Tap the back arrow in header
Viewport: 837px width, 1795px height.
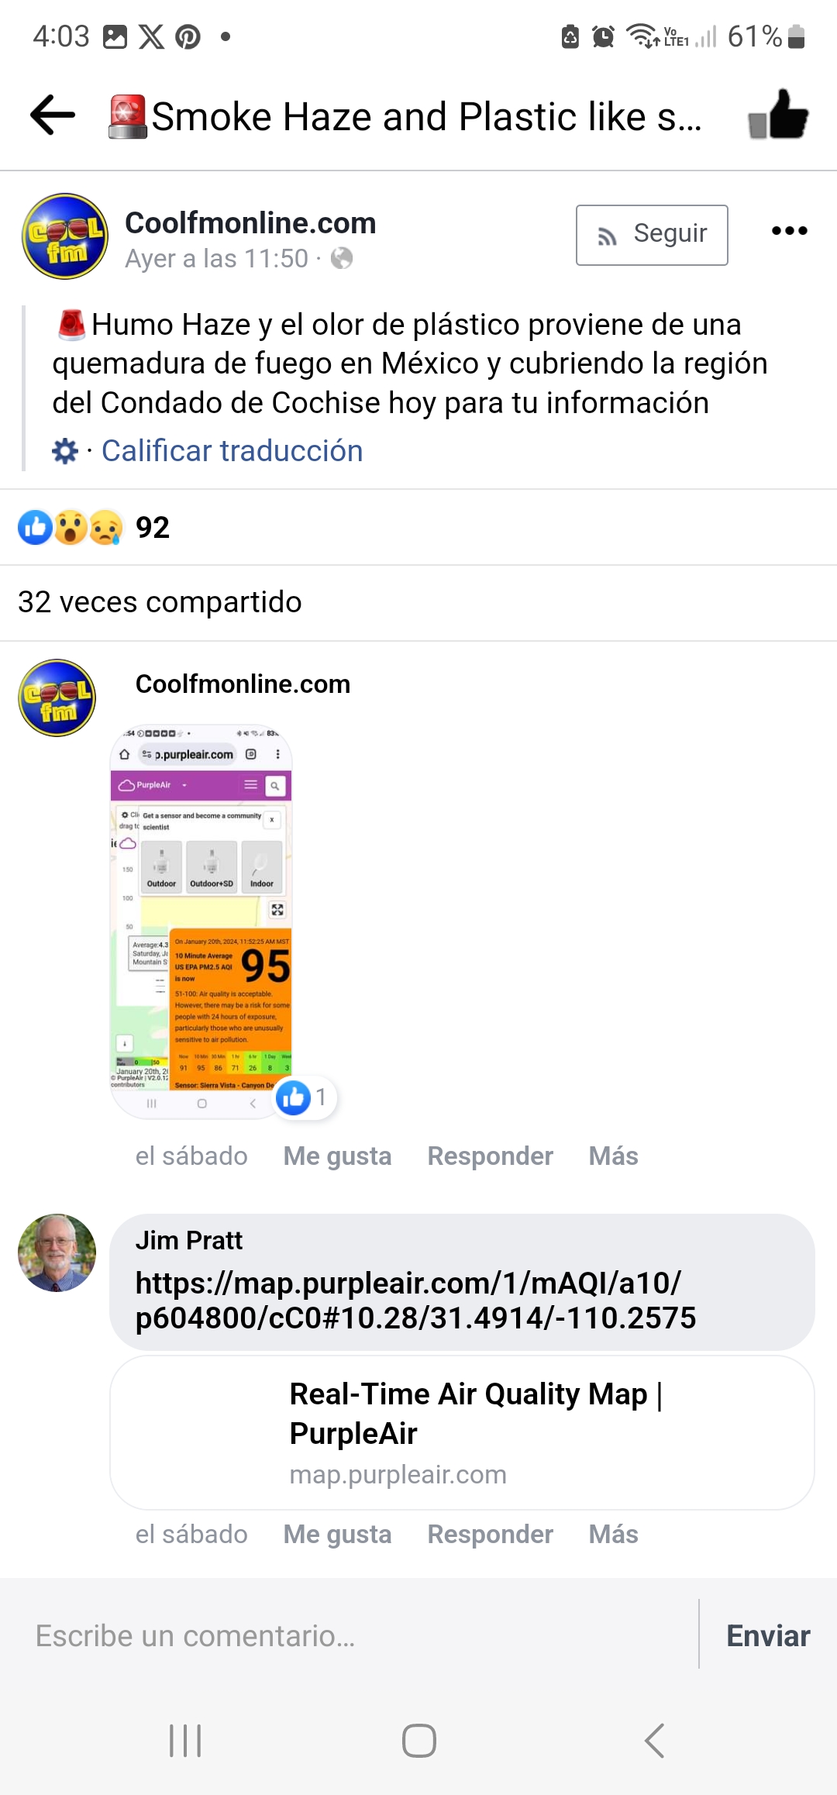click(53, 115)
